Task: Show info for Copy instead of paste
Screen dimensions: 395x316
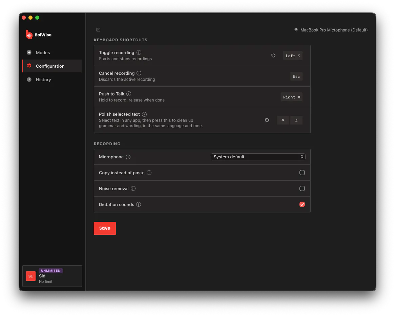Action: (149, 173)
